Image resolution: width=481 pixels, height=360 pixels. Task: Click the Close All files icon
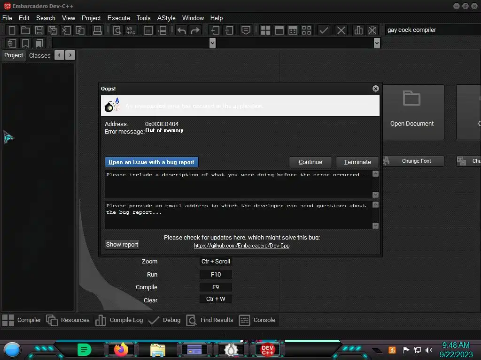pyautogui.click(x=80, y=30)
